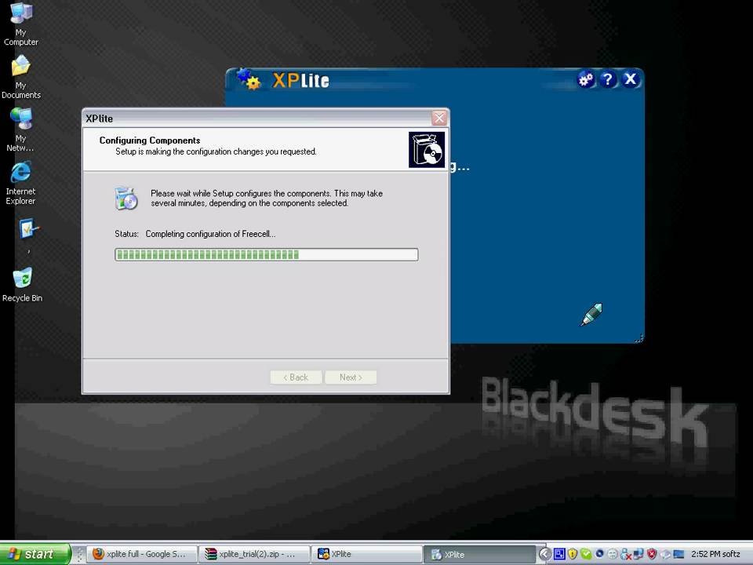Click the 'Configuring Components' heading text
The height and width of the screenshot is (565, 753).
click(149, 140)
